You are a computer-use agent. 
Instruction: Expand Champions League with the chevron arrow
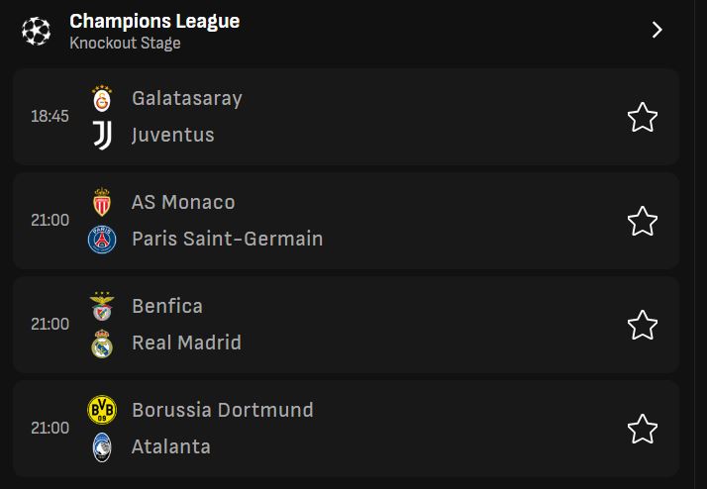(657, 30)
